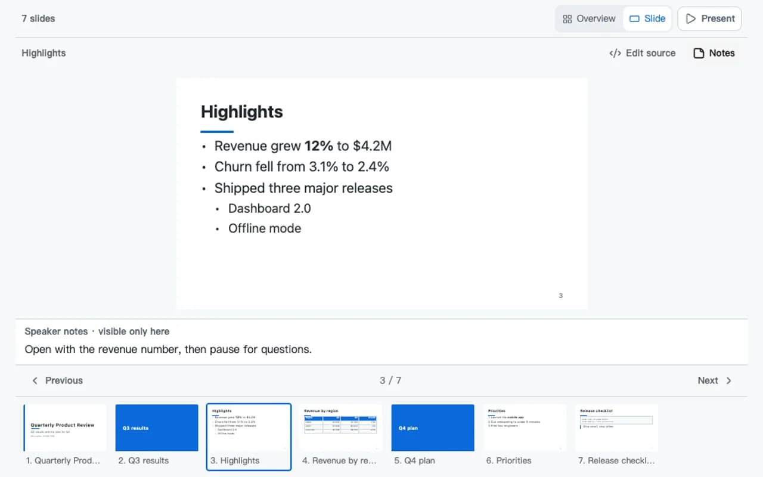Open thumbnail 1. Quarterly Product Review
The width and height of the screenshot is (763, 477).
(x=64, y=436)
